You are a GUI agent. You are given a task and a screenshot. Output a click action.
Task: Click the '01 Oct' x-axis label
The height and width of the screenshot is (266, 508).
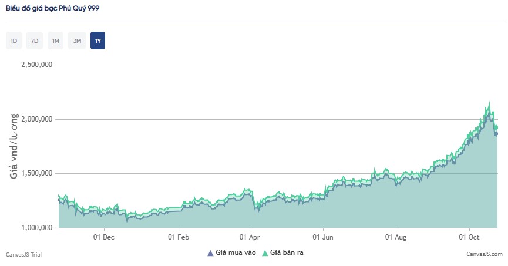point(469,238)
